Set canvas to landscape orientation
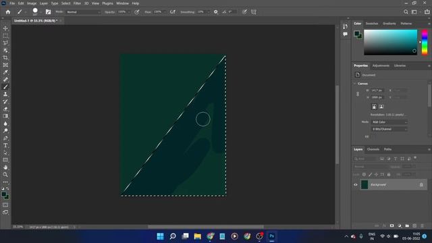 381,107
